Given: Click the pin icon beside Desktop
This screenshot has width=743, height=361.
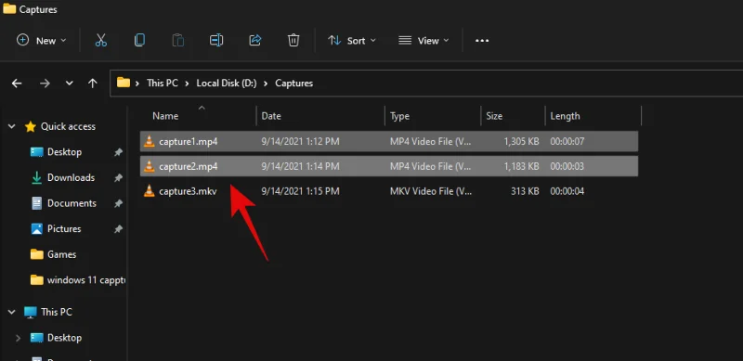Looking at the screenshot, I should [x=118, y=152].
